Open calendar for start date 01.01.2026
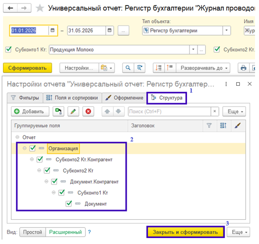 point(53,30)
